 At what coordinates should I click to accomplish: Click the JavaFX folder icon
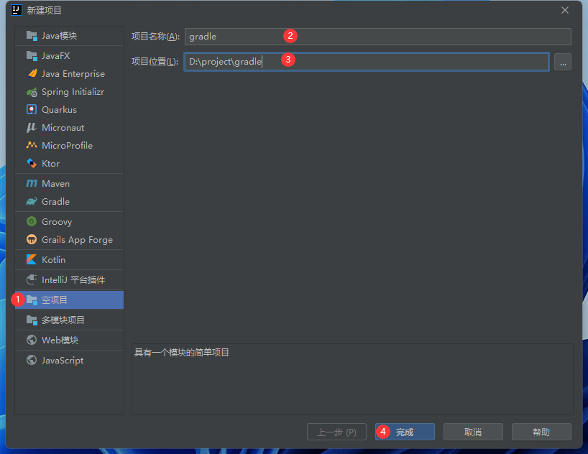(x=32, y=56)
